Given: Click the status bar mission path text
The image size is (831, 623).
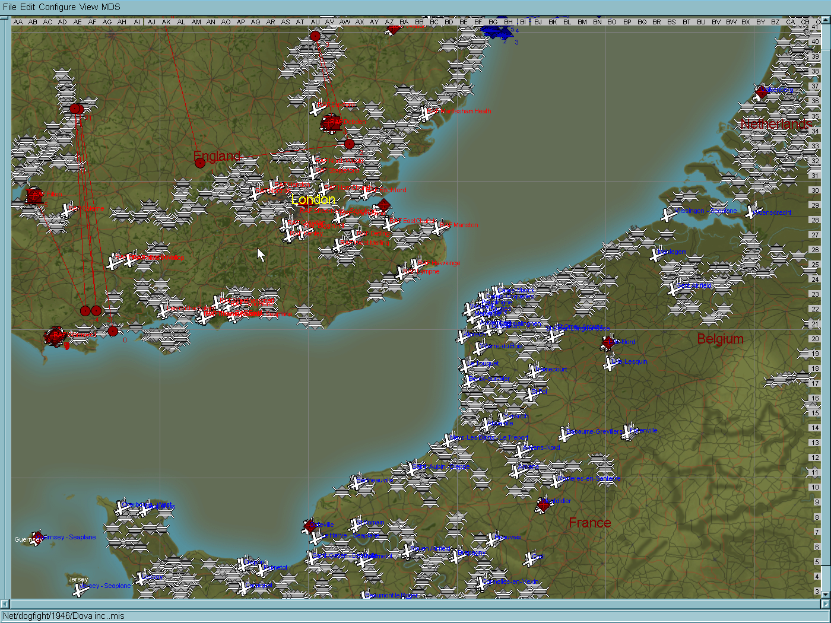Looking at the screenshot, I should [64, 616].
